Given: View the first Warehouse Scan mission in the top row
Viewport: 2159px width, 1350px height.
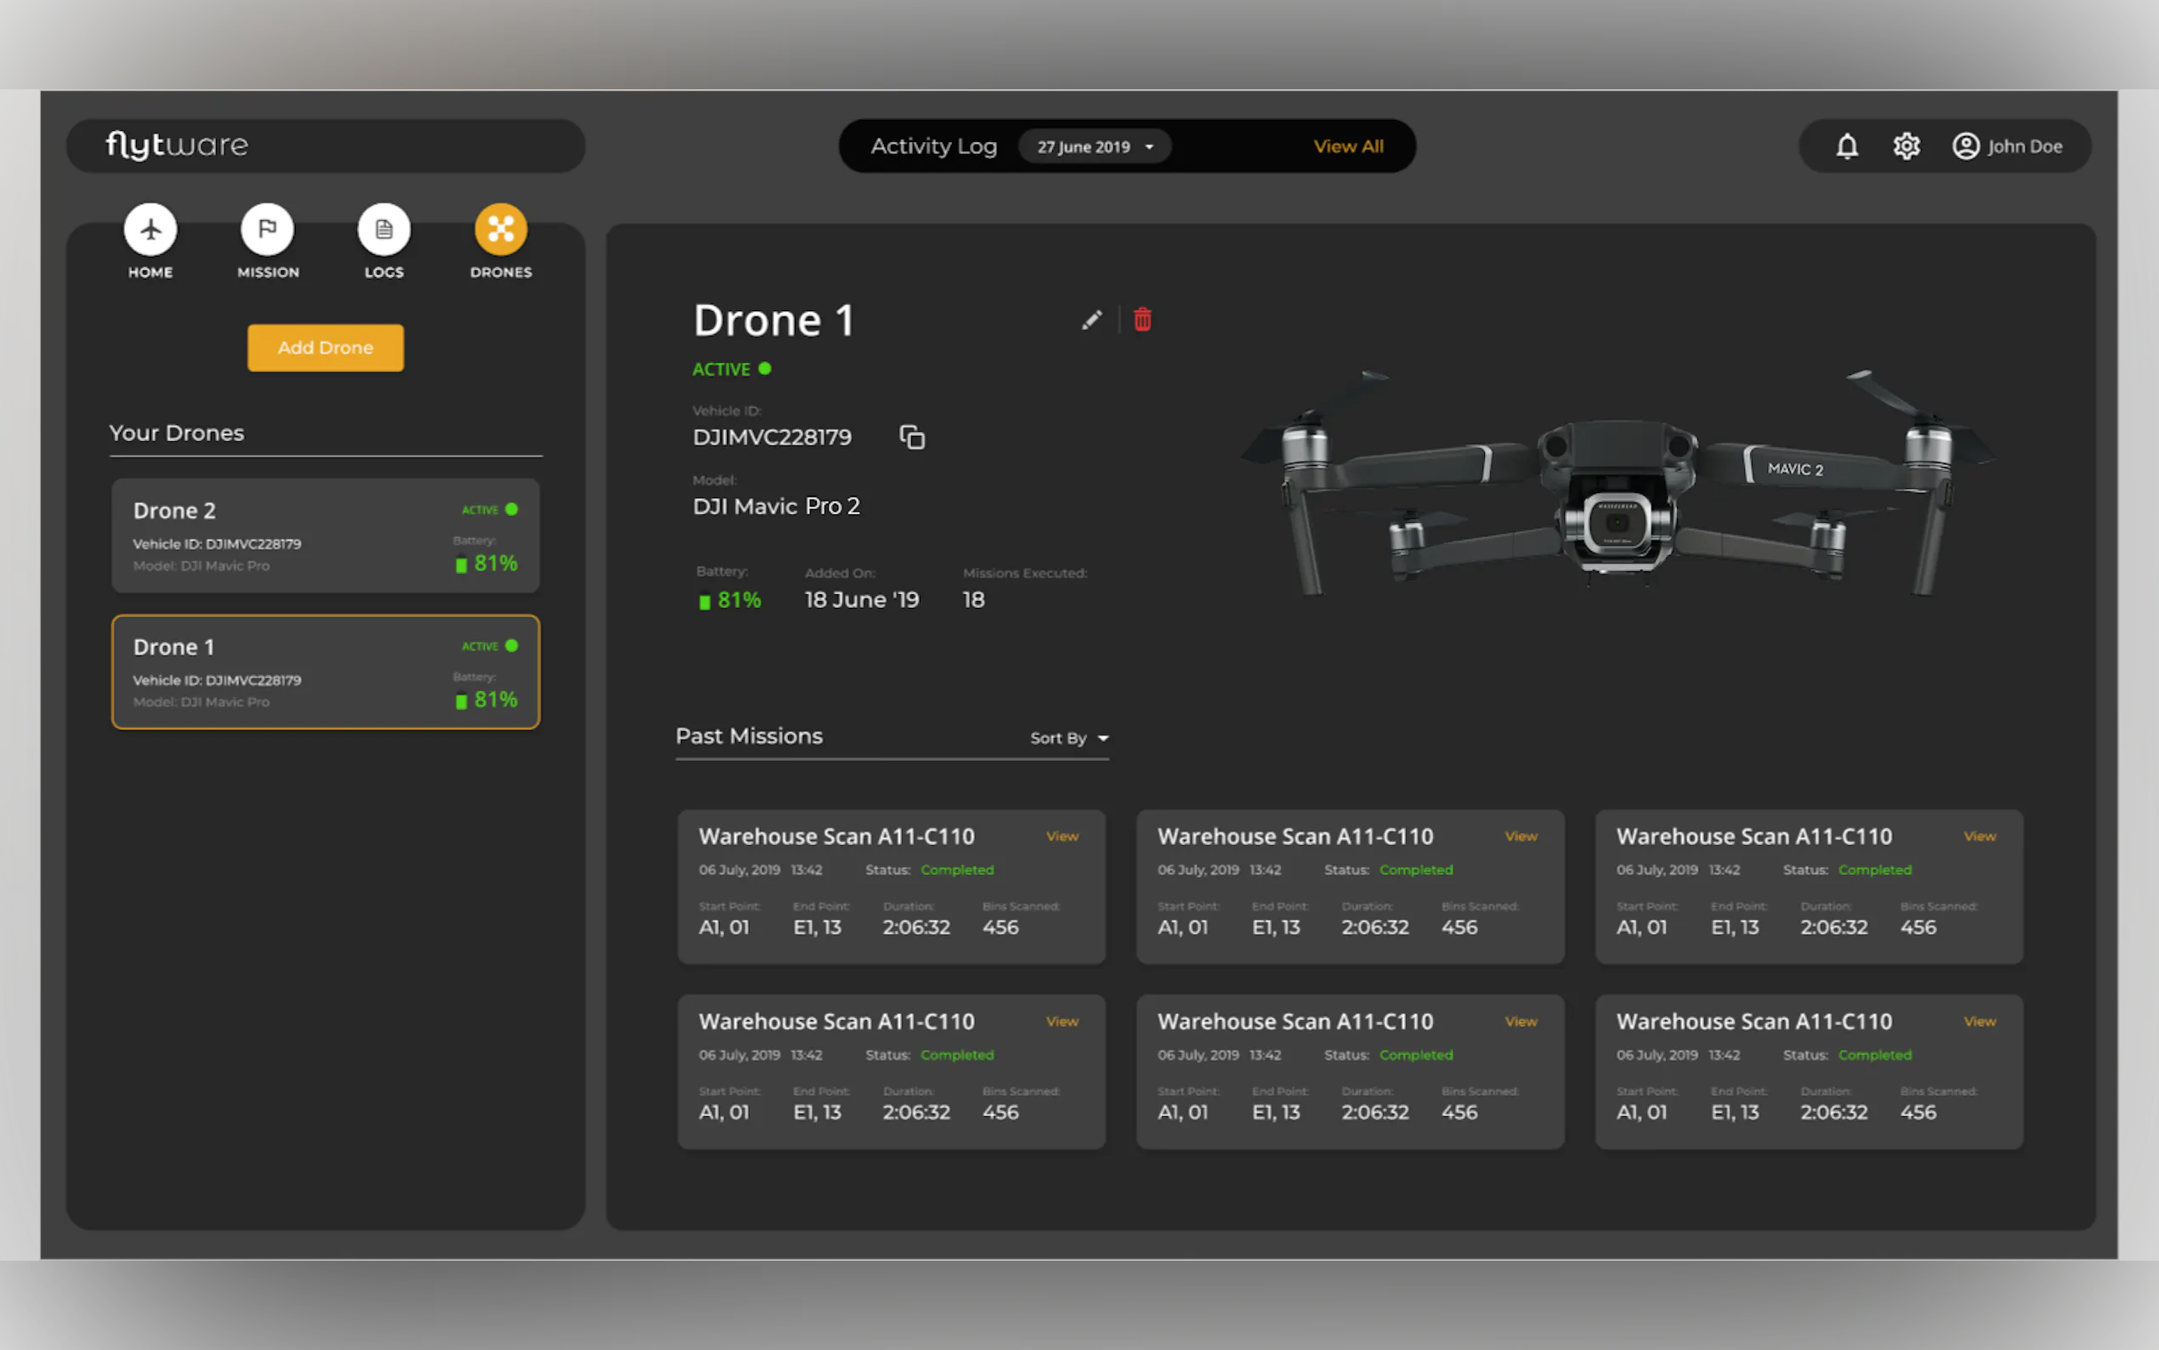Looking at the screenshot, I should pos(1062,837).
